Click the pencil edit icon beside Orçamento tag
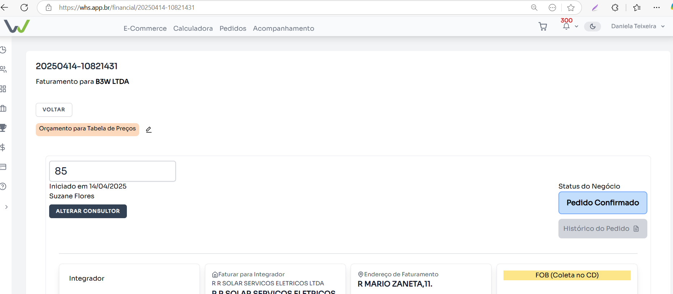 (149, 130)
